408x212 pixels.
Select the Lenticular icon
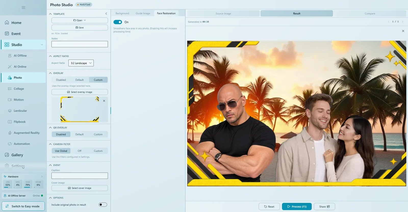click(10, 111)
